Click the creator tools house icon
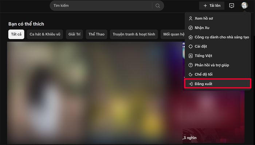255x145 pixels. (190, 37)
